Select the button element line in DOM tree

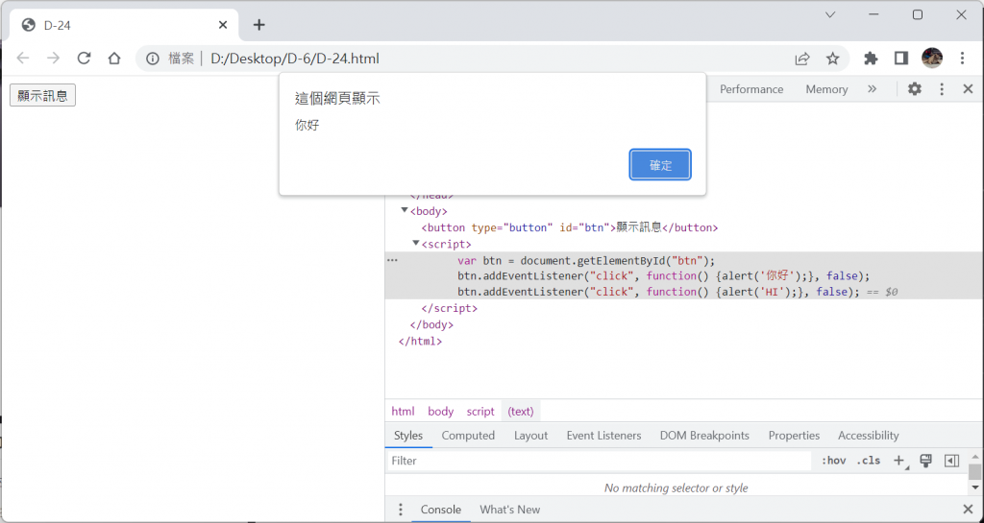coord(569,227)
